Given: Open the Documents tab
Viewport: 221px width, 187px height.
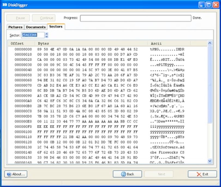Looking at the screenshot, I should [36, 27].
